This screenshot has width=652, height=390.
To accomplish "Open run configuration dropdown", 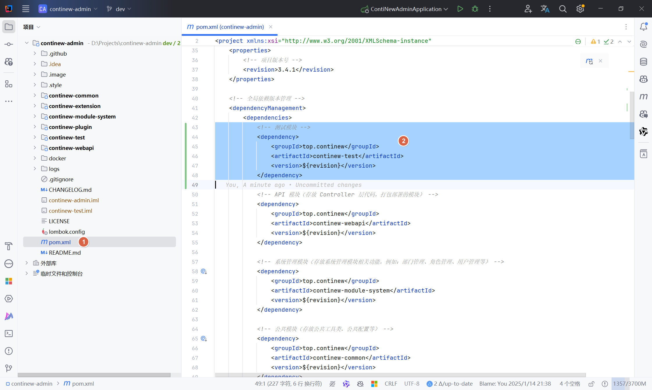I will (404, 9).
